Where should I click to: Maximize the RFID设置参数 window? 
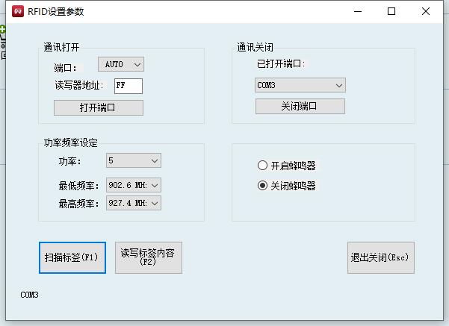coord(391,11)
